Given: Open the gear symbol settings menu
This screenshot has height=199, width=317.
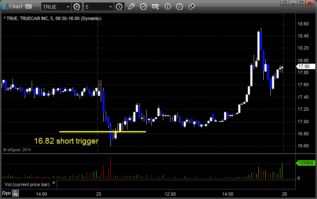Looking at the screenshot, I should 77,7.
